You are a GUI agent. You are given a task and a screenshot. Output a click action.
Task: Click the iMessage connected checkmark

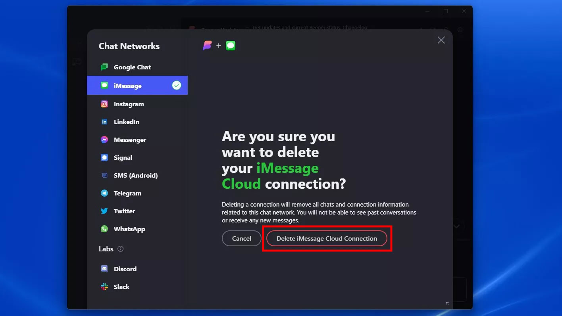coord(177,85)
